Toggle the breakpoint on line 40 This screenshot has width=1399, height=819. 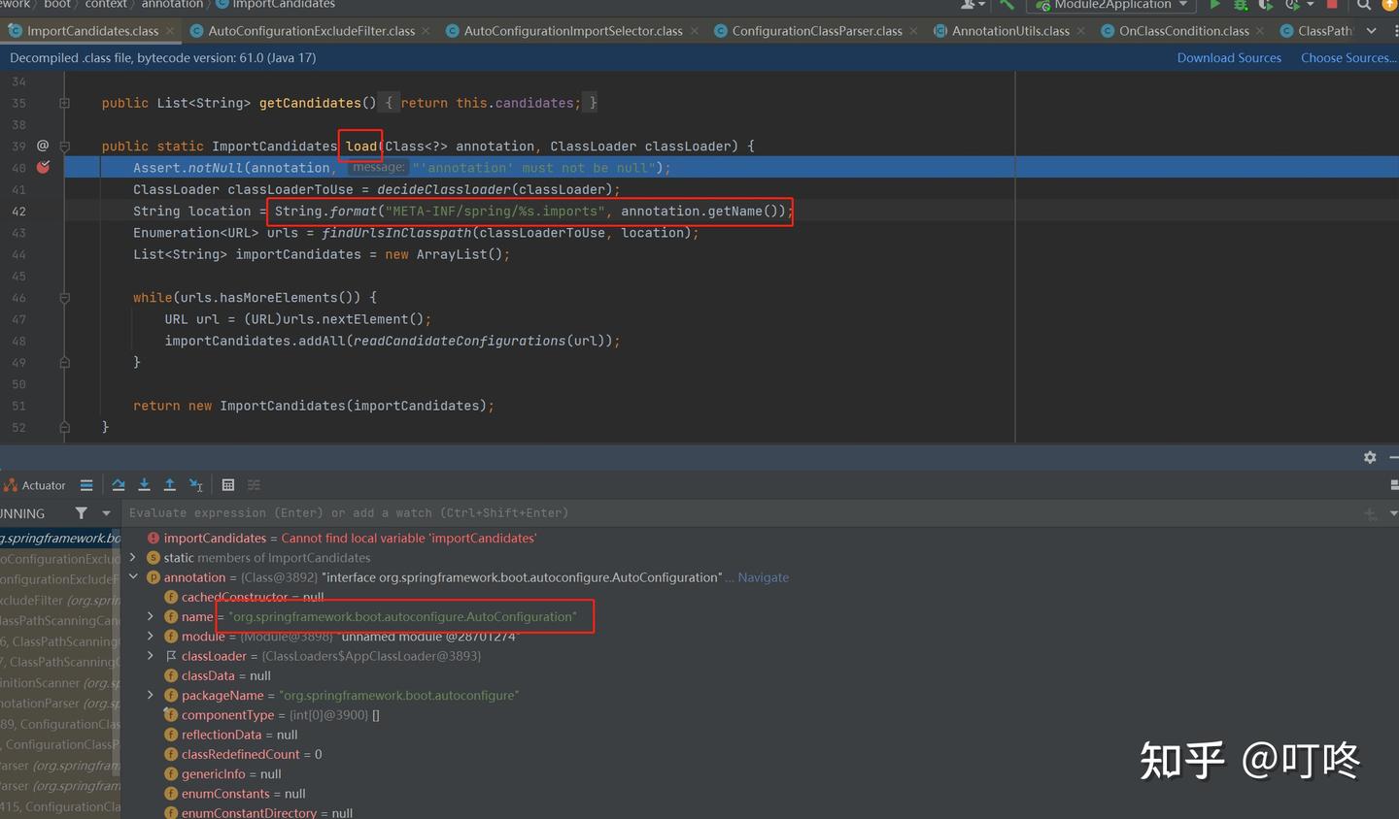tap(43, 167)
